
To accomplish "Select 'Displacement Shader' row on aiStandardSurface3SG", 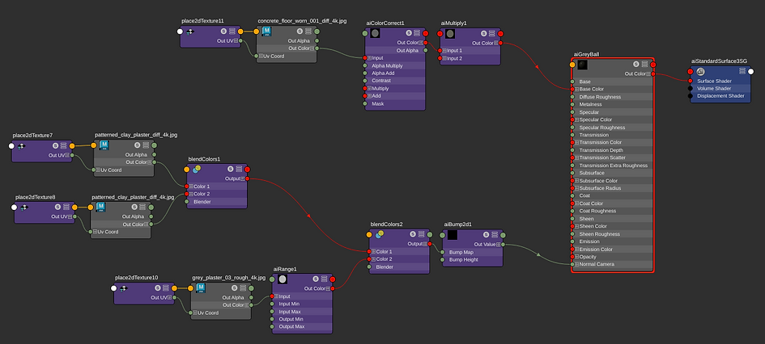I will [722, 96].
